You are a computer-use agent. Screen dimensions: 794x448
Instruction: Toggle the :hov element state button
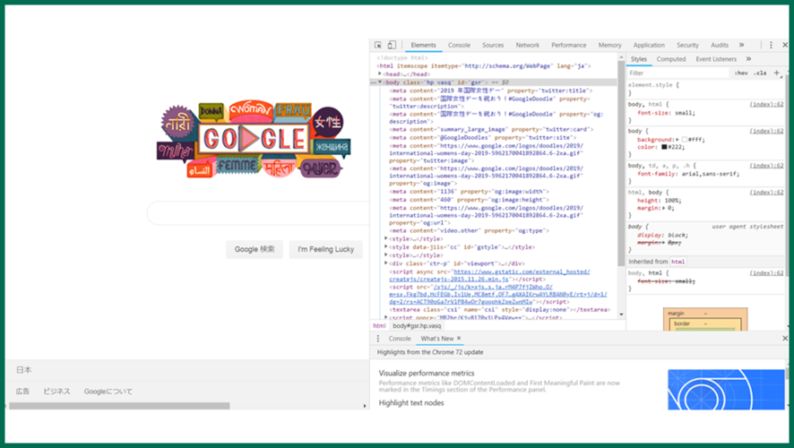point(741,73)
